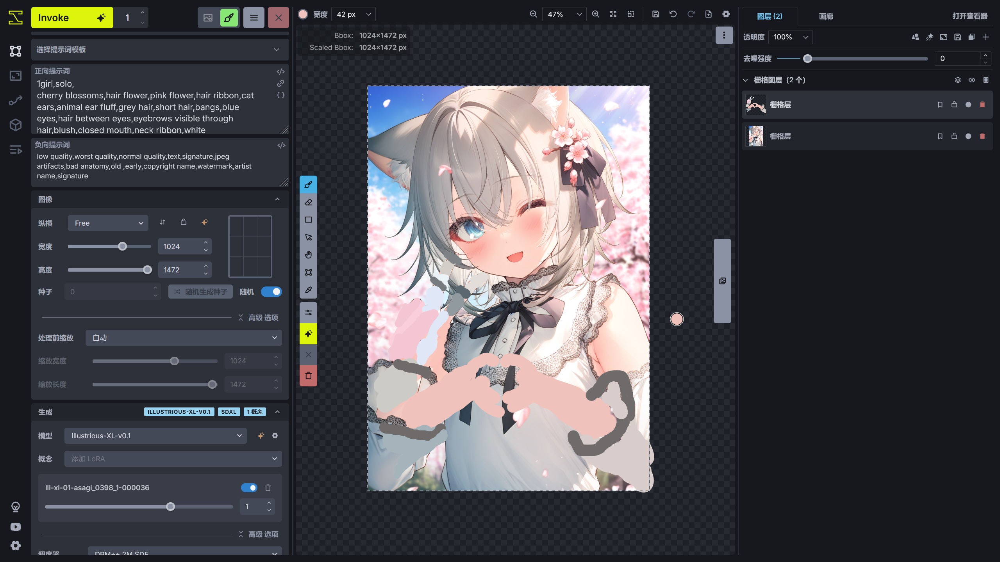Screen dimensions: 1000x562
Task: Click 打开查看器 to open the viewer
Action: tap(970, 16)
